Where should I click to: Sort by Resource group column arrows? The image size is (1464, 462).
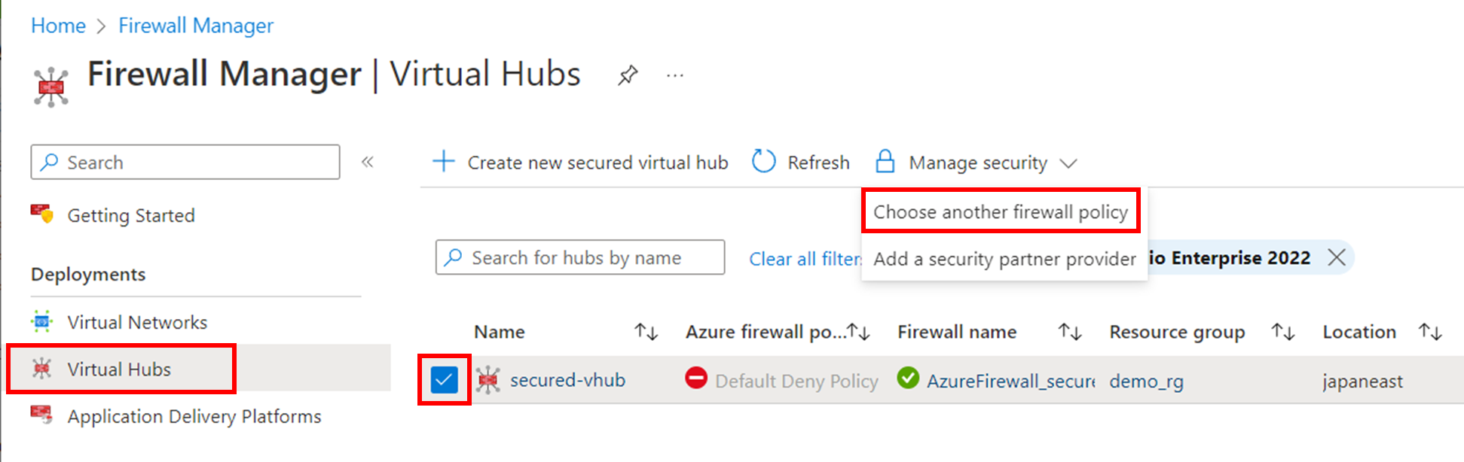1282,332
